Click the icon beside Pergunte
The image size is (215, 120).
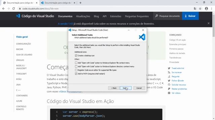[169, 76]
